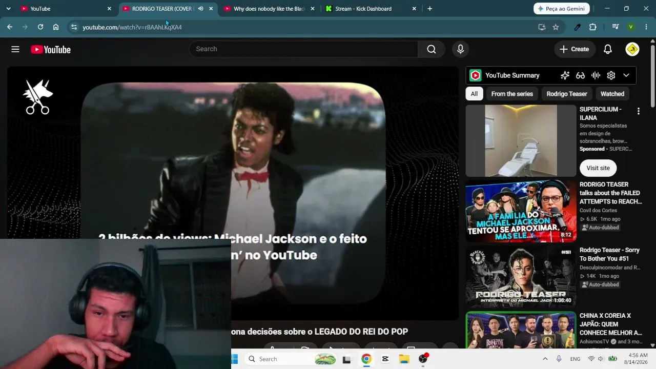The height and width of the screenshot is (369, 656).
Task: Open the YouTube account avatar menu
Action: [x=632, y=49]
